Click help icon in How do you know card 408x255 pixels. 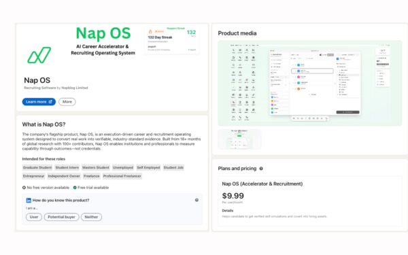pyautogui.click(x=197, y=200)
